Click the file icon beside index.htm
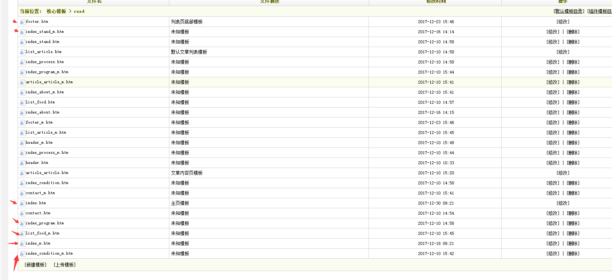 [x=22, y=203]
